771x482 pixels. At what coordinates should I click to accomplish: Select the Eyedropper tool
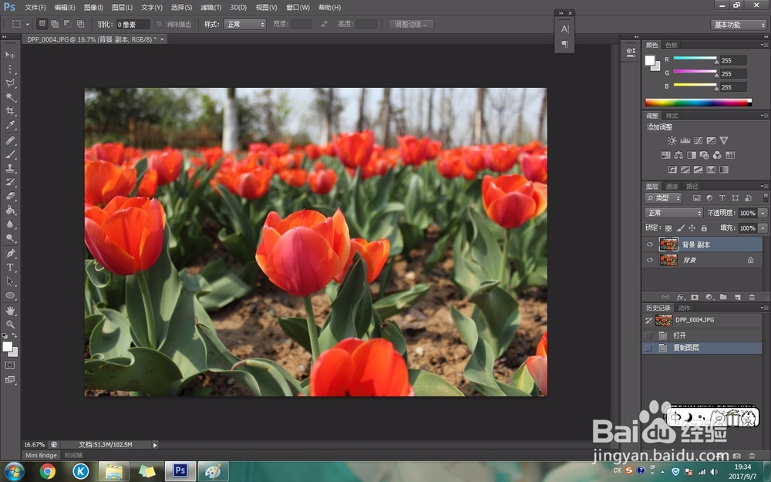click(10, 125)
